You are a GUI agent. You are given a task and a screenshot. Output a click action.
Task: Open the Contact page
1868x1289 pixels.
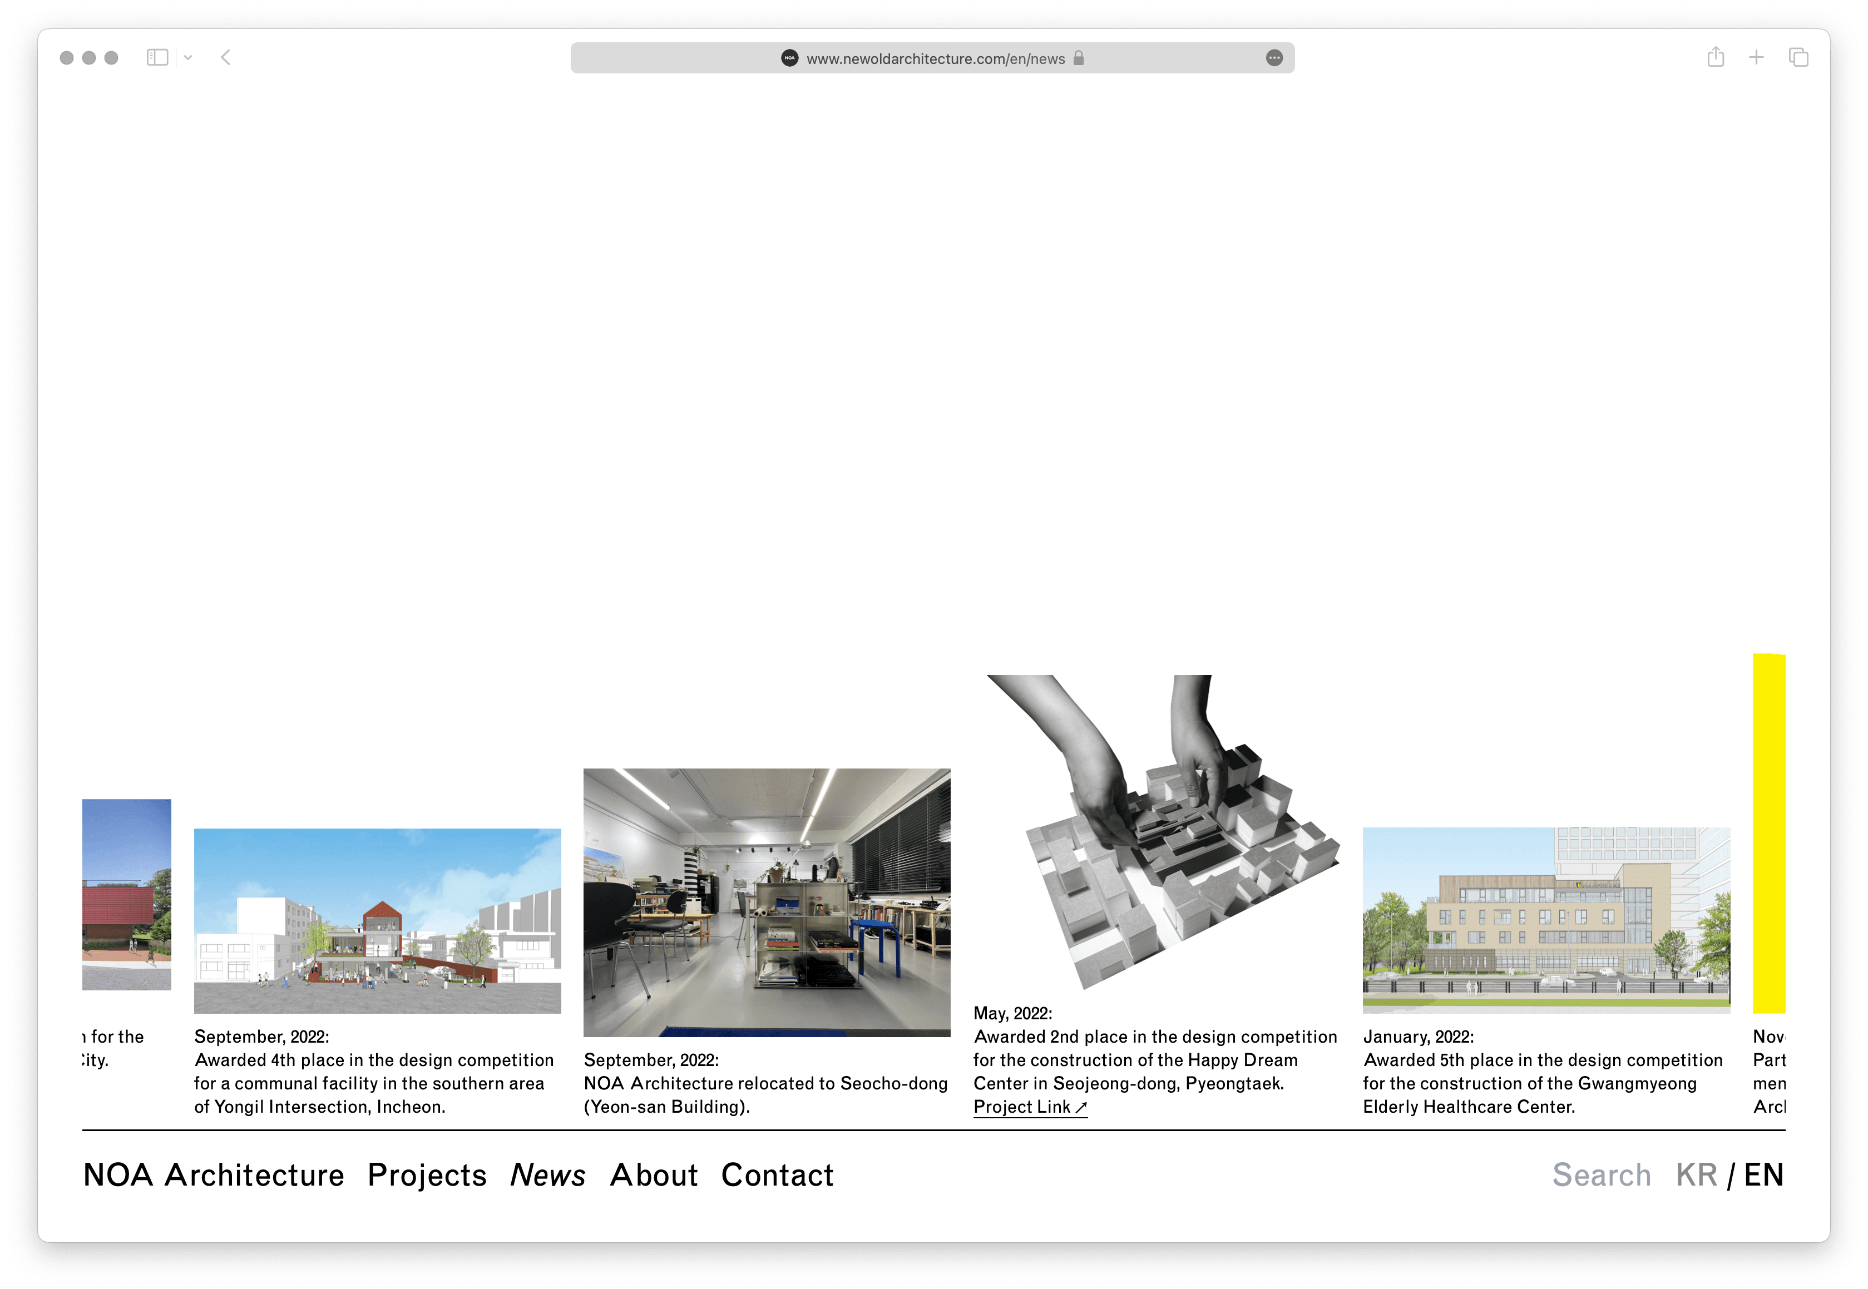(x=777, y=1175)
